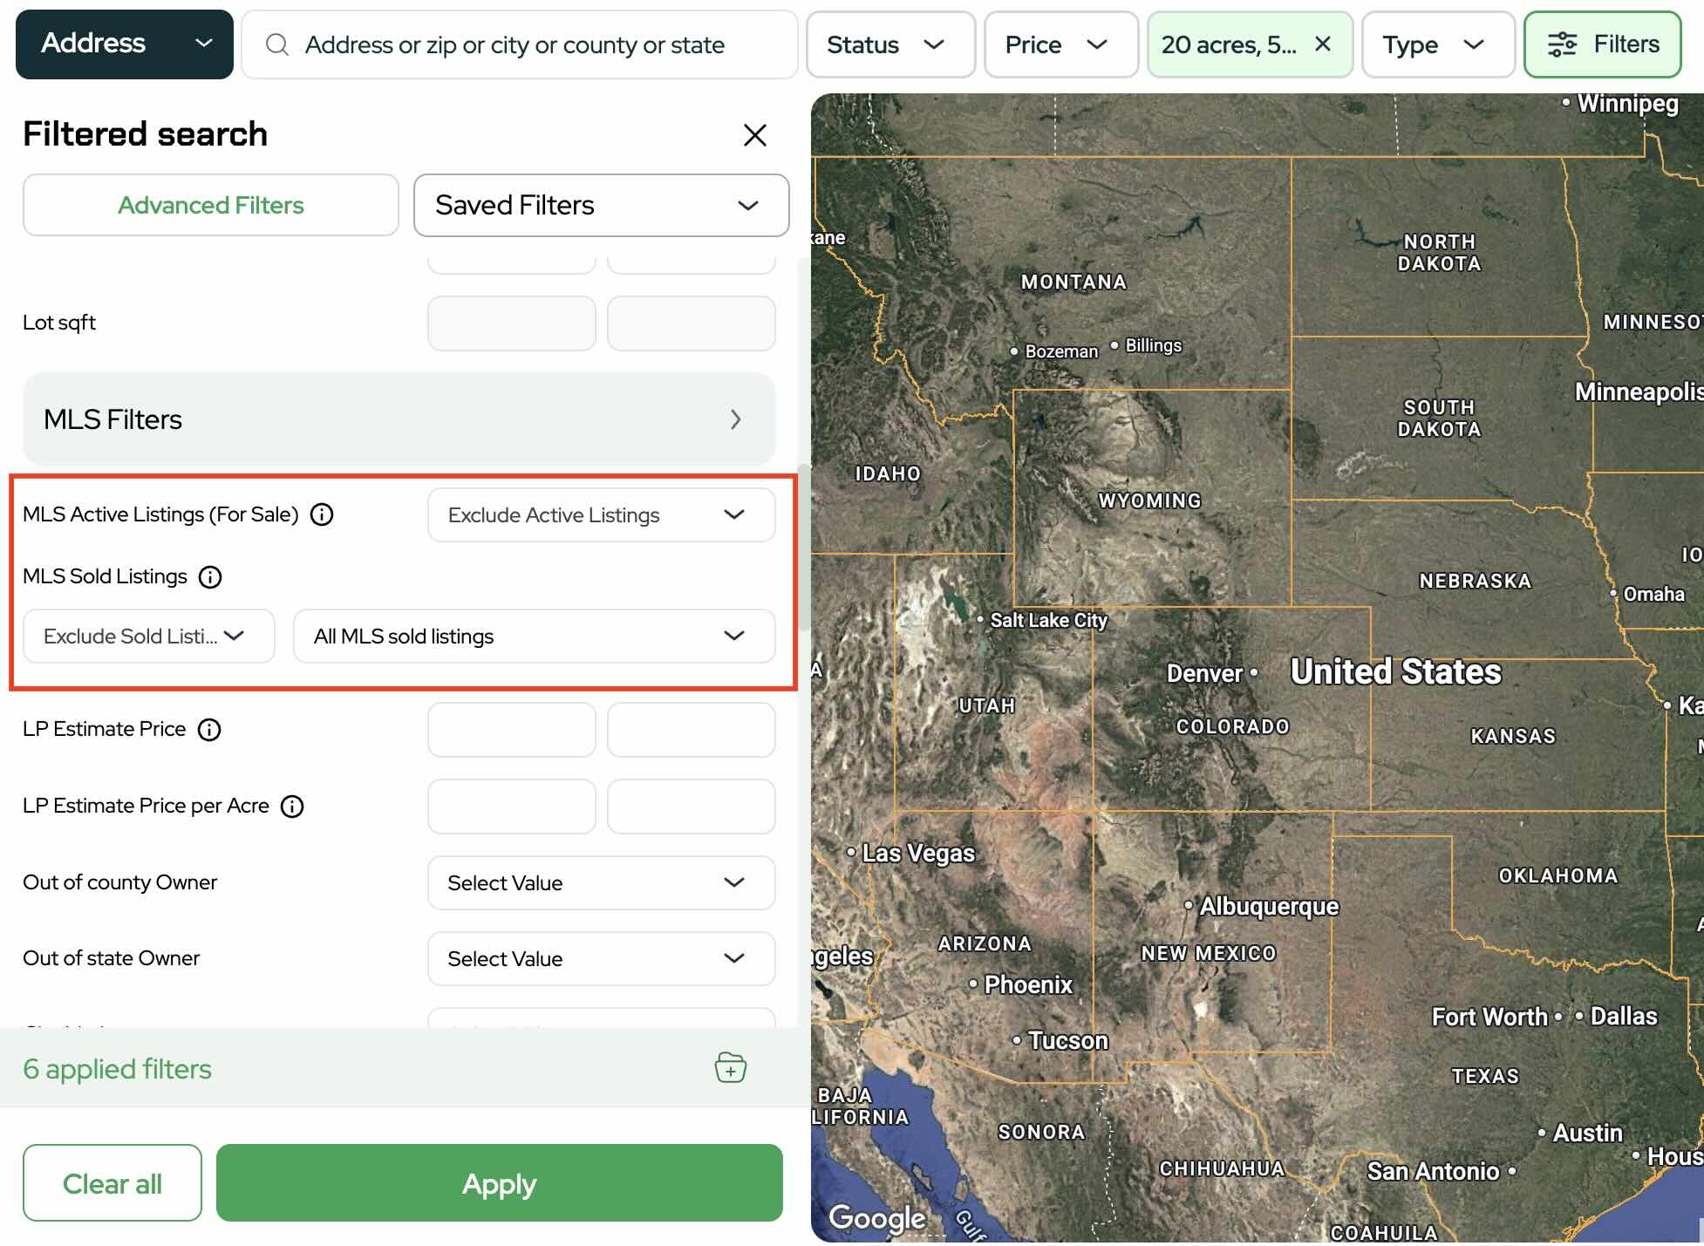
Task: Click the magnifier icon in search bar
Action: point(277,44)
